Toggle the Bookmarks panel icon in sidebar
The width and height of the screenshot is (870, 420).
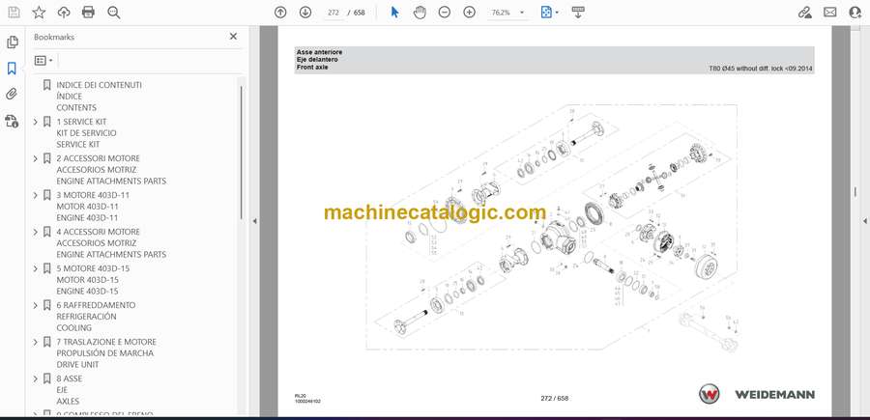point(13,69)
